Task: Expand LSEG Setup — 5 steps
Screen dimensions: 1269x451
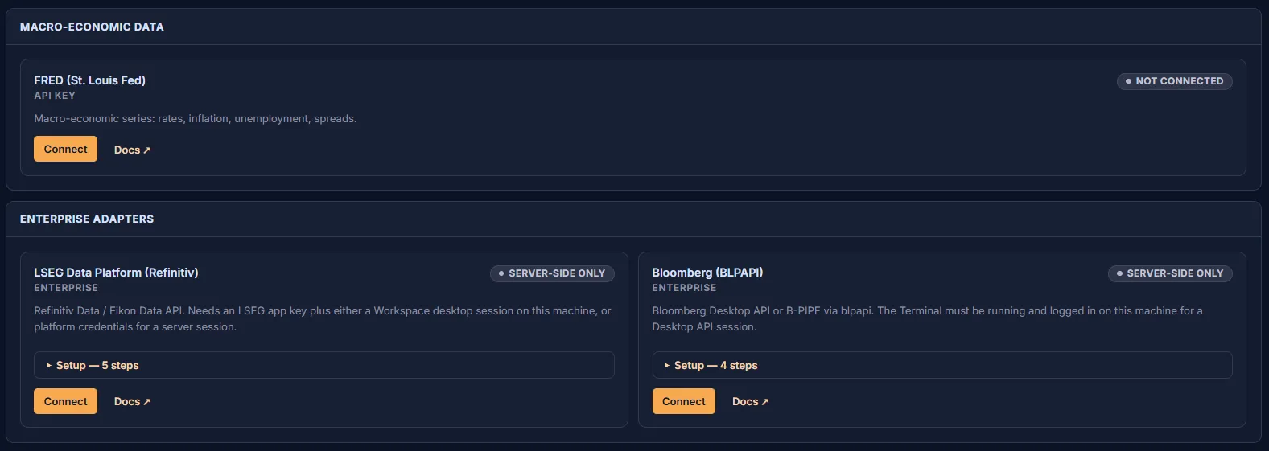Action: 323,365
